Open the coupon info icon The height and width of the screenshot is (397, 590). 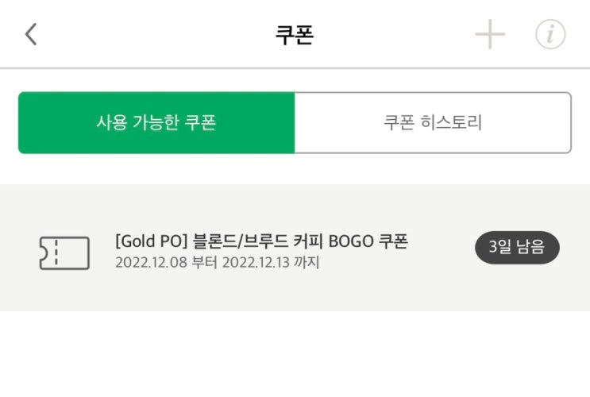pyautogui.click(x=550, y=35)
